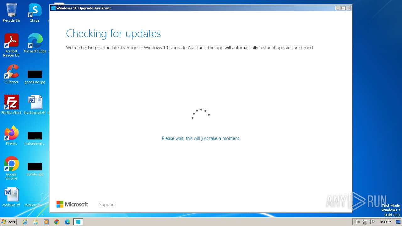The width and height of the screenshot is (402, 226).
Task: Click the Show desktop button in tray
Action: tap(398, 222)
